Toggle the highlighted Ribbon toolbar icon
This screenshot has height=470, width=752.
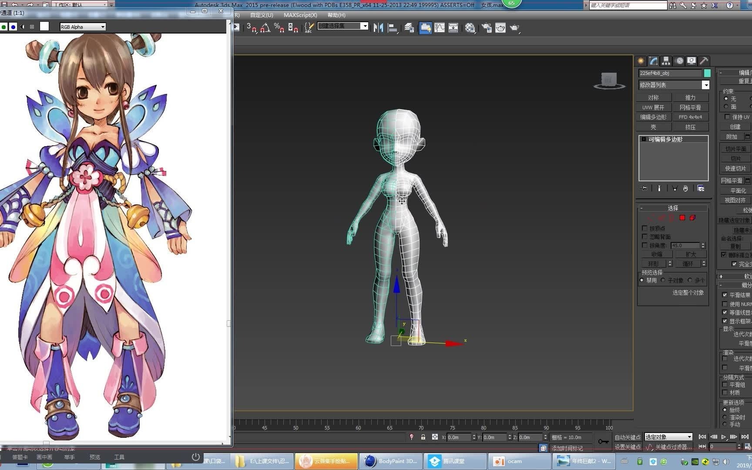click(425, 27)
